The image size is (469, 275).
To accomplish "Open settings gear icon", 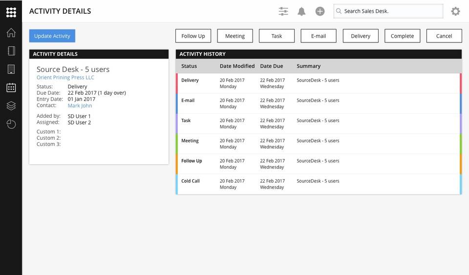I will click(455, 11).
